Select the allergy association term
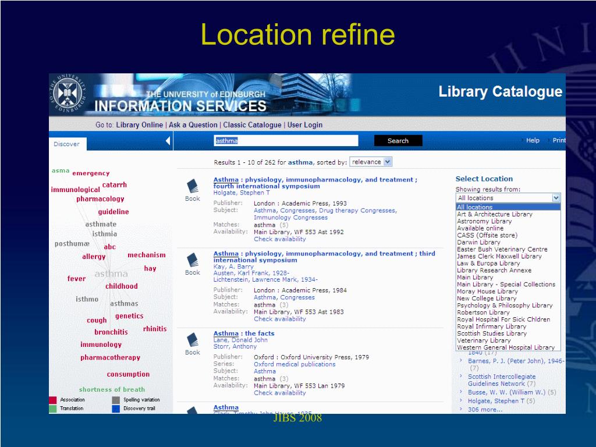 click(x=94, y=257)
